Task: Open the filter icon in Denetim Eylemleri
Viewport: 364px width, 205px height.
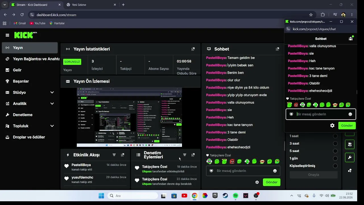Action: (185, 155)
